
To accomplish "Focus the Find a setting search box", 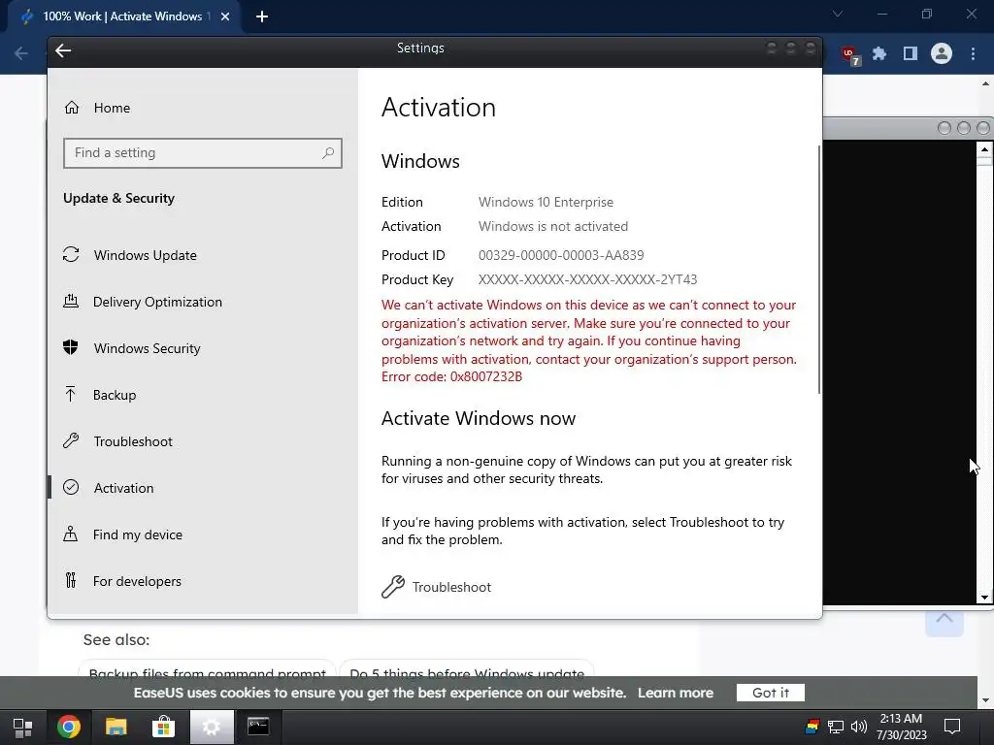I will [x=203, y=152].
